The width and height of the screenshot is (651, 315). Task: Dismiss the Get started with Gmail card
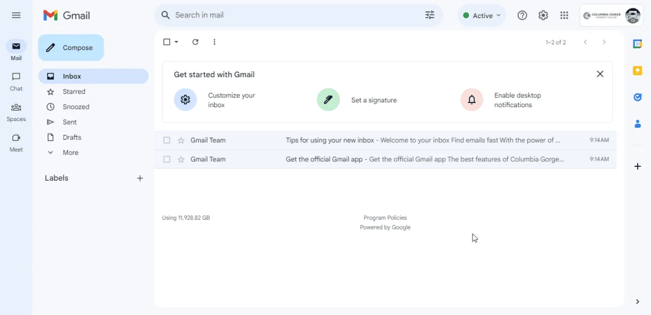600,74
